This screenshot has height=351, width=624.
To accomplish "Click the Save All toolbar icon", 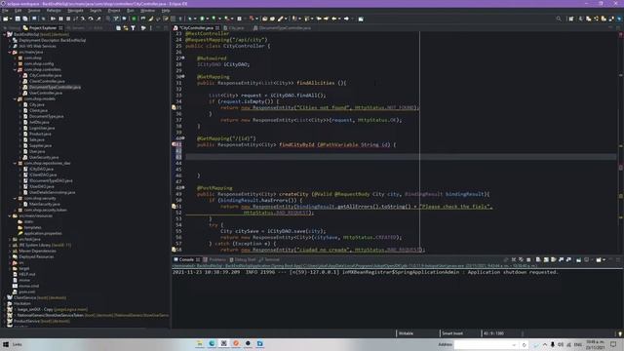I will (25, 19).
